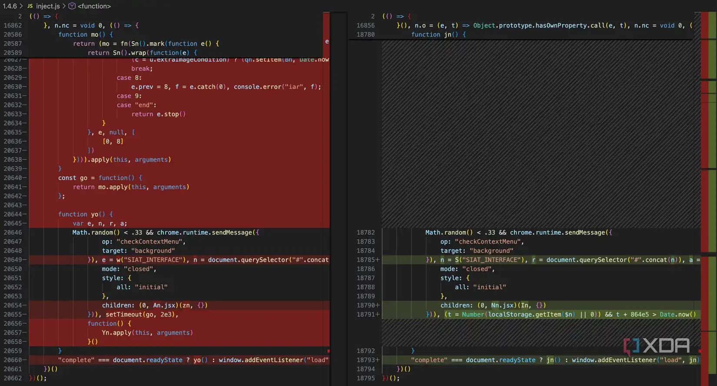The image size is (717, 386).
Task: Click the minus marker on line 20660
Action: click(x=25, y=360)
